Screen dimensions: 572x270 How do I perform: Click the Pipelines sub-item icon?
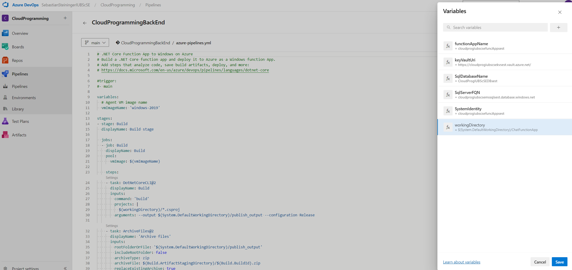[x=5, y=86]
